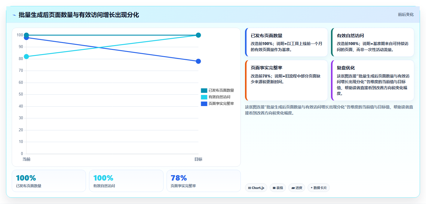Click the 前后变化 label in header
This screenshot has width=426, height=204.
click(x=406, y=14)
